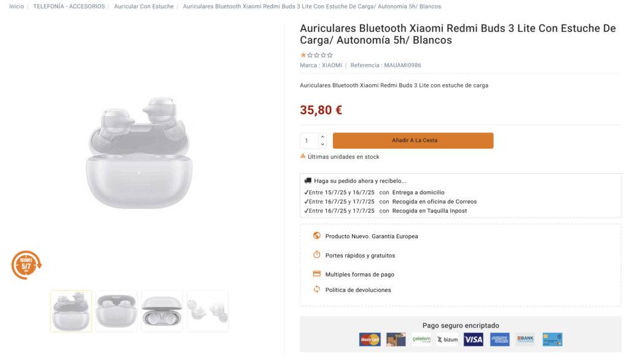Click the star rating icons
Screen dimensions: 629x360
pos(316,55)
